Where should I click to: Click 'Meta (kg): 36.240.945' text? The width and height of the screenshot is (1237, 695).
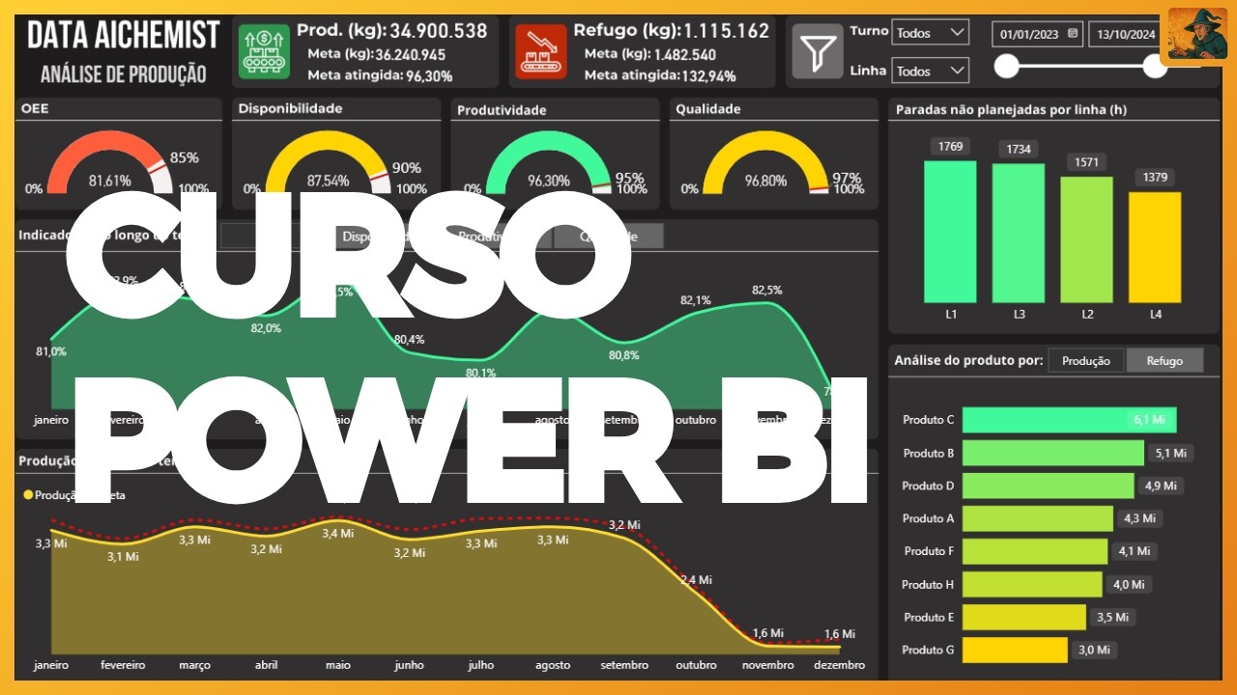click(377, 55)
